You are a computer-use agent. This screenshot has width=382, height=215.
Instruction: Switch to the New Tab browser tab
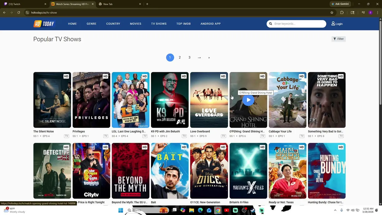(119, 4)
